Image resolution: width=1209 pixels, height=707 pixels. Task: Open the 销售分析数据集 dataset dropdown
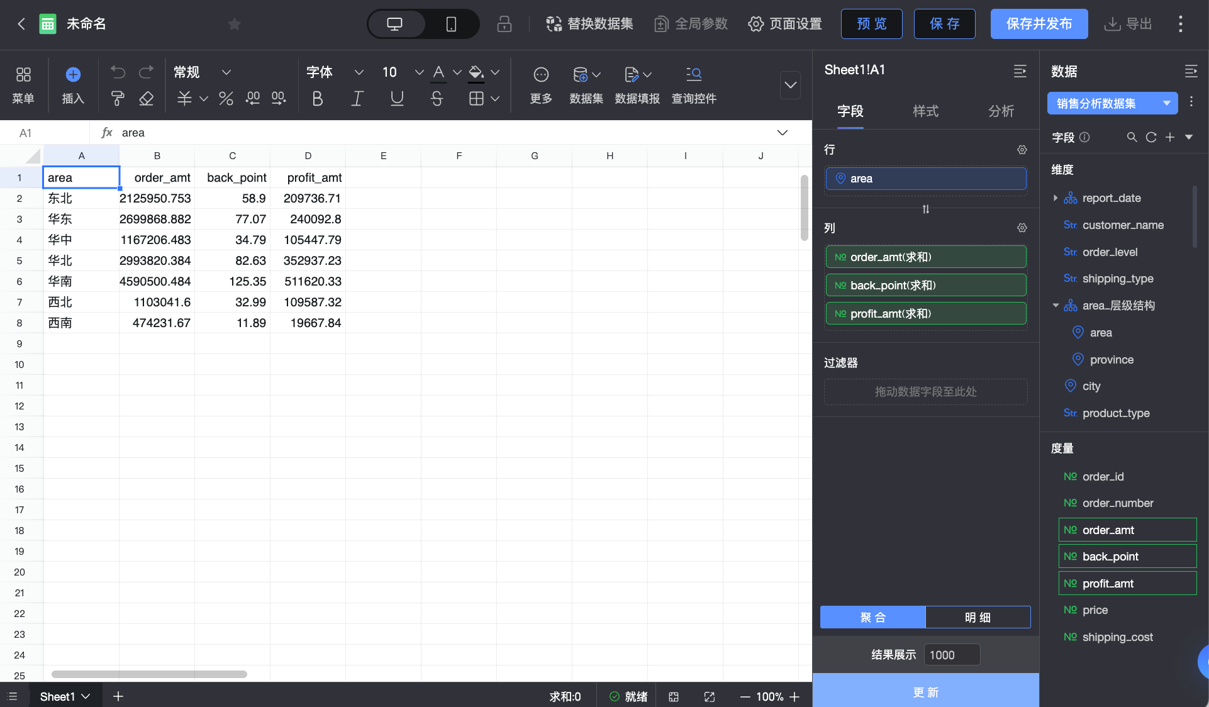coord(1111,103)
